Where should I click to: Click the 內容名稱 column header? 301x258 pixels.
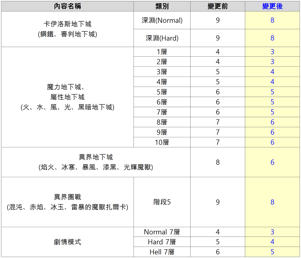click(67, 6)
